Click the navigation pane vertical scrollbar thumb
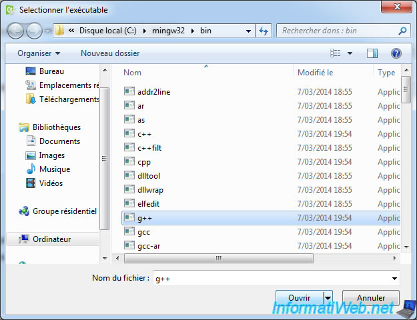The width and height of the screenshot is (417, 320). (104, 159)
